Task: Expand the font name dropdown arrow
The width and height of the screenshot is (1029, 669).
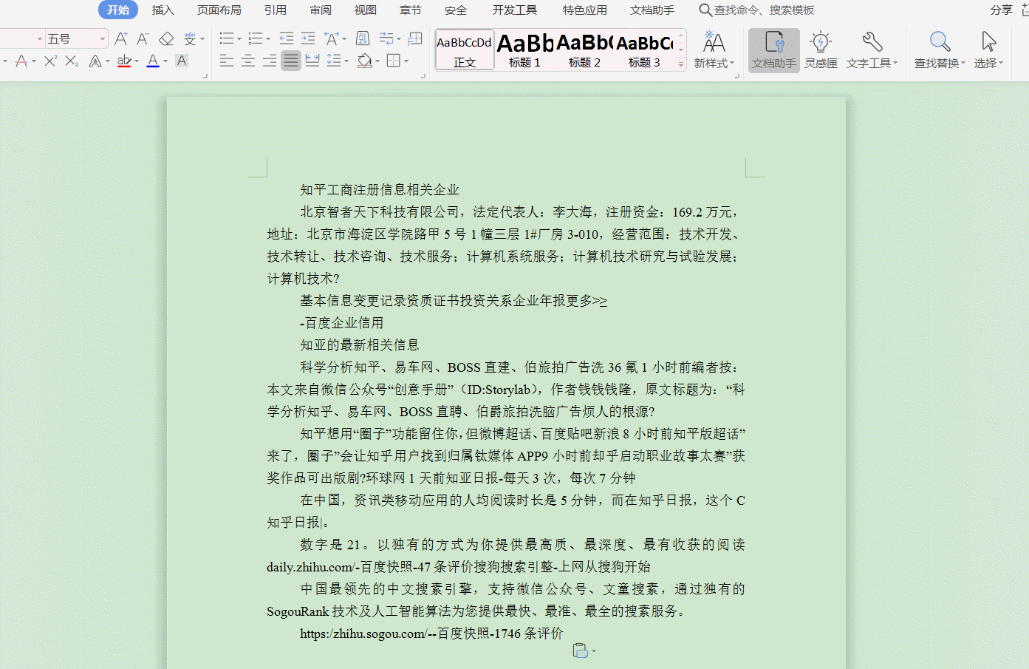Action: 40,38
